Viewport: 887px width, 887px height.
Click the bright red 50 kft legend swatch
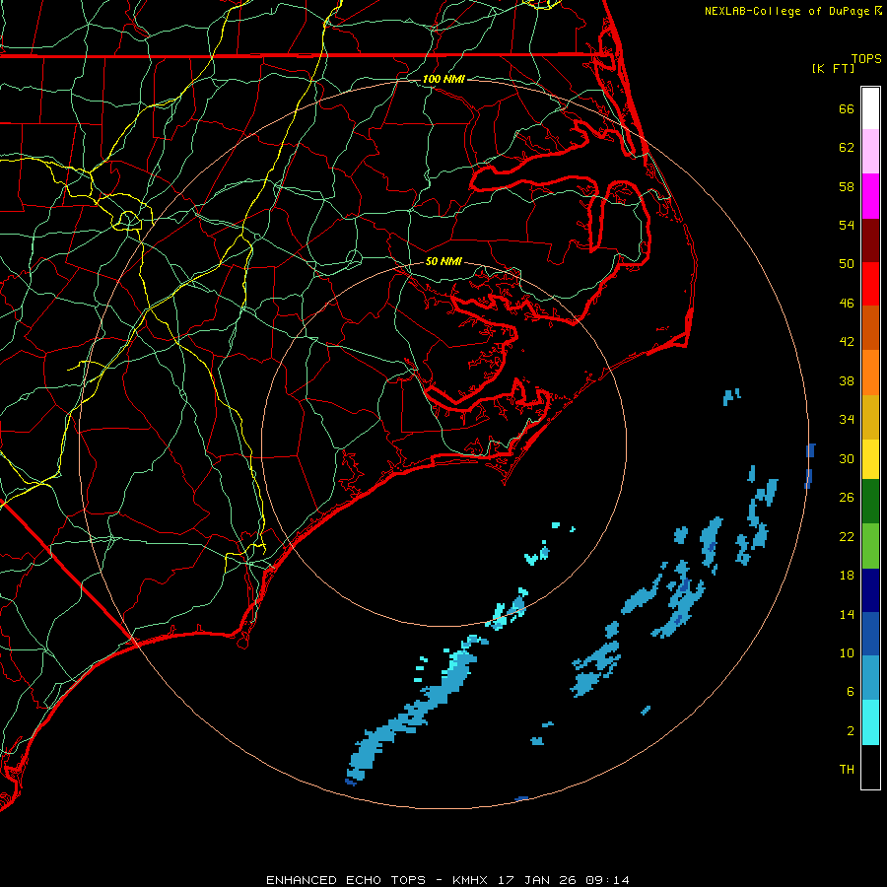coord(870,284)
